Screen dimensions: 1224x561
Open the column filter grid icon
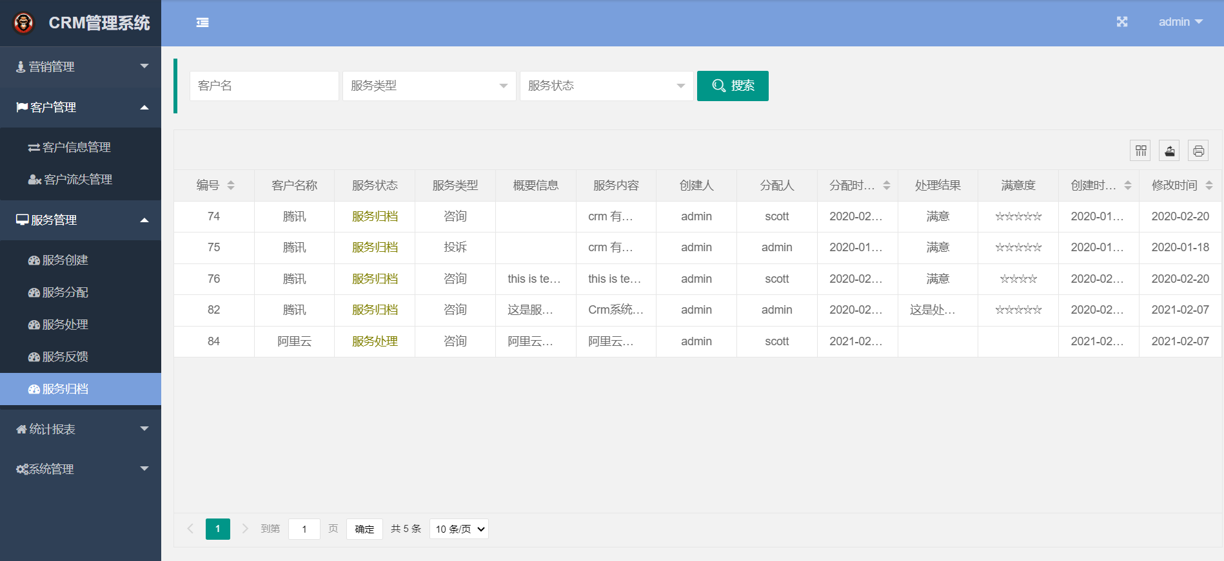pyautogui.click(x=1141, y=151)
